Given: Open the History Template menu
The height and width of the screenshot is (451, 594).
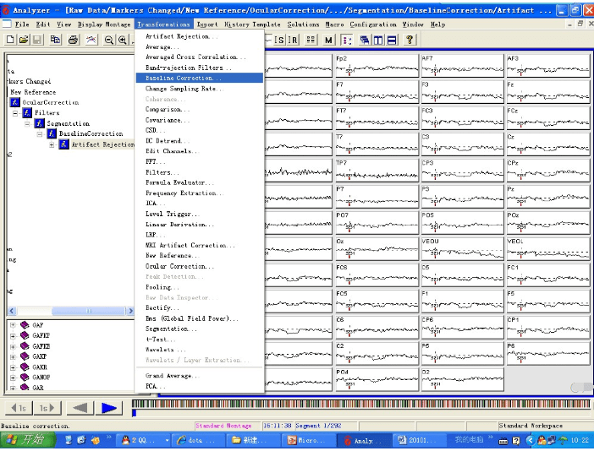Looking at the screenshot, I should tap(252, 24).
